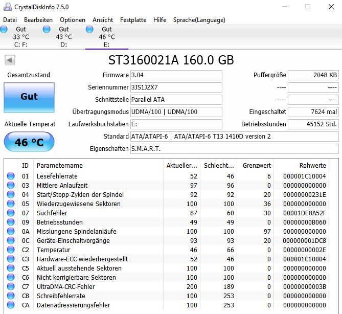This screenshot has width=342, height=314.
Task: Click the previous disk arrow button
Action: pyautogui.click(x=10, y=60)
